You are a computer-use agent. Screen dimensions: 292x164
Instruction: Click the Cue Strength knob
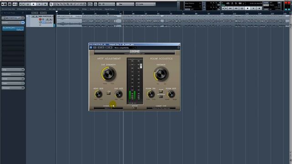[109, 74]
